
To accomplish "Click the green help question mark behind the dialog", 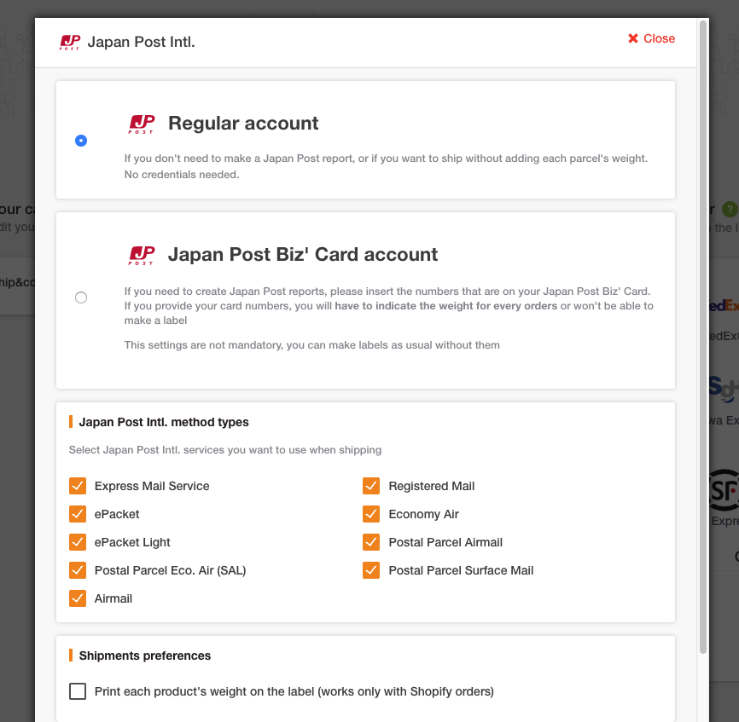I will (x=730, y=209).
